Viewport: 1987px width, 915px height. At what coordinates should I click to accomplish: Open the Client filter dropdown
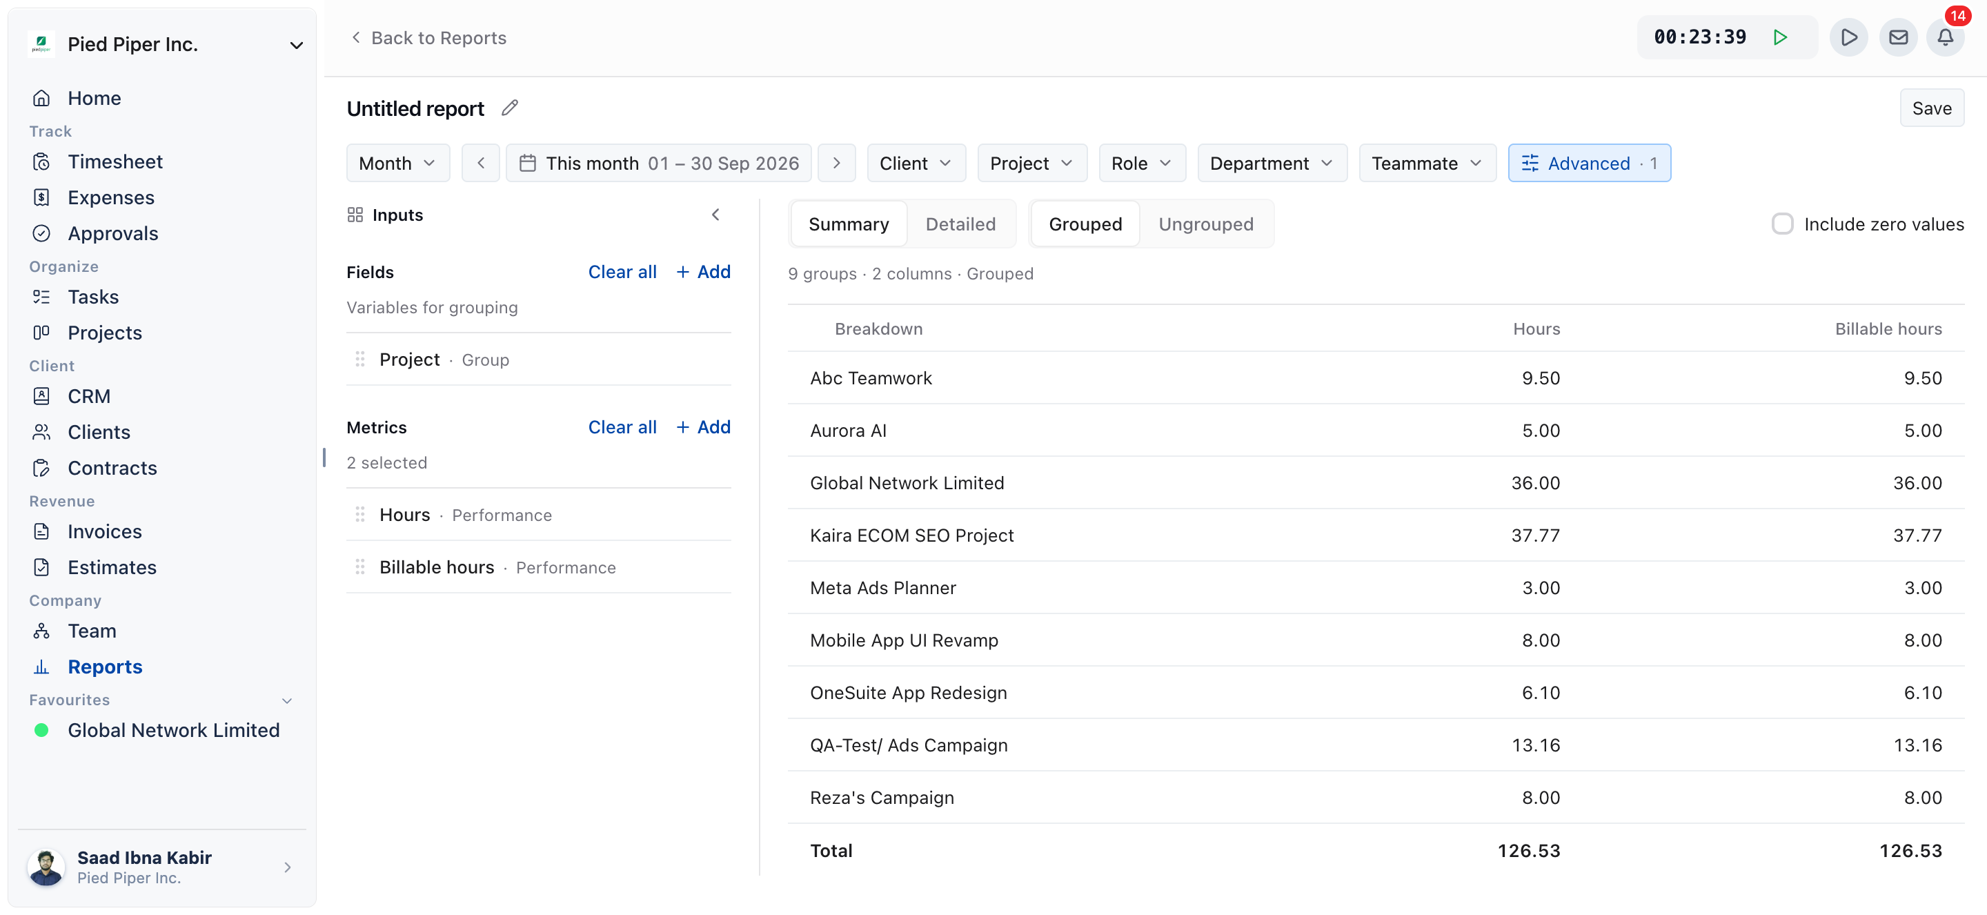coord(916,163)
